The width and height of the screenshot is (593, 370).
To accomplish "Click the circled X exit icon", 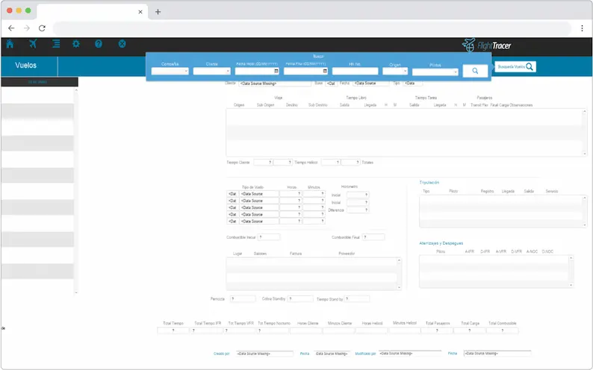I will tap(122, 44).
